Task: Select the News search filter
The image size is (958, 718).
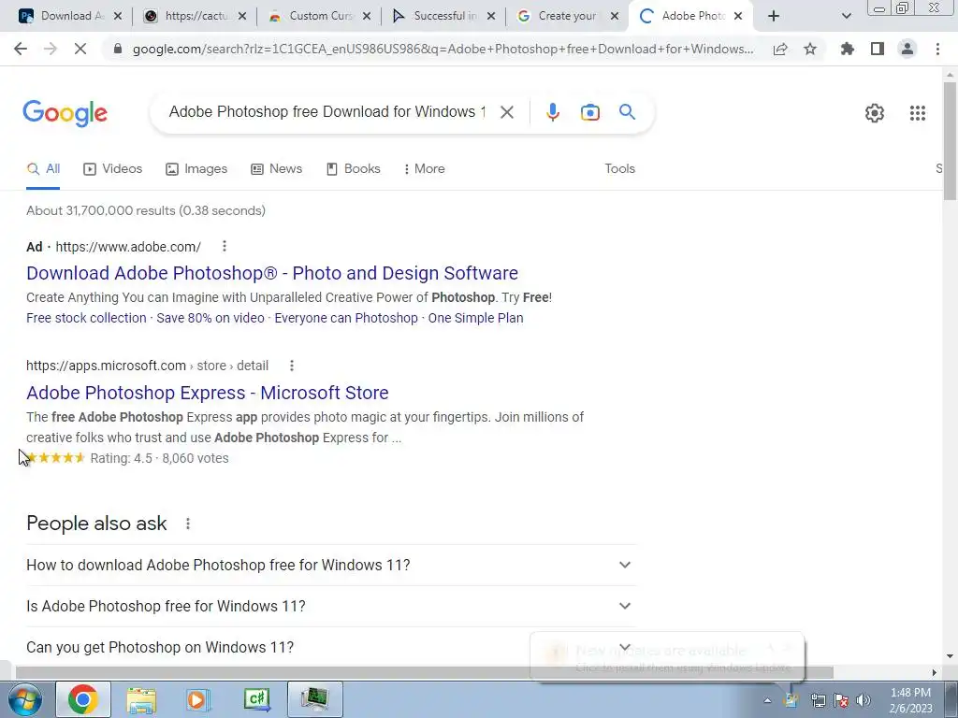Action: coord(276,168)
